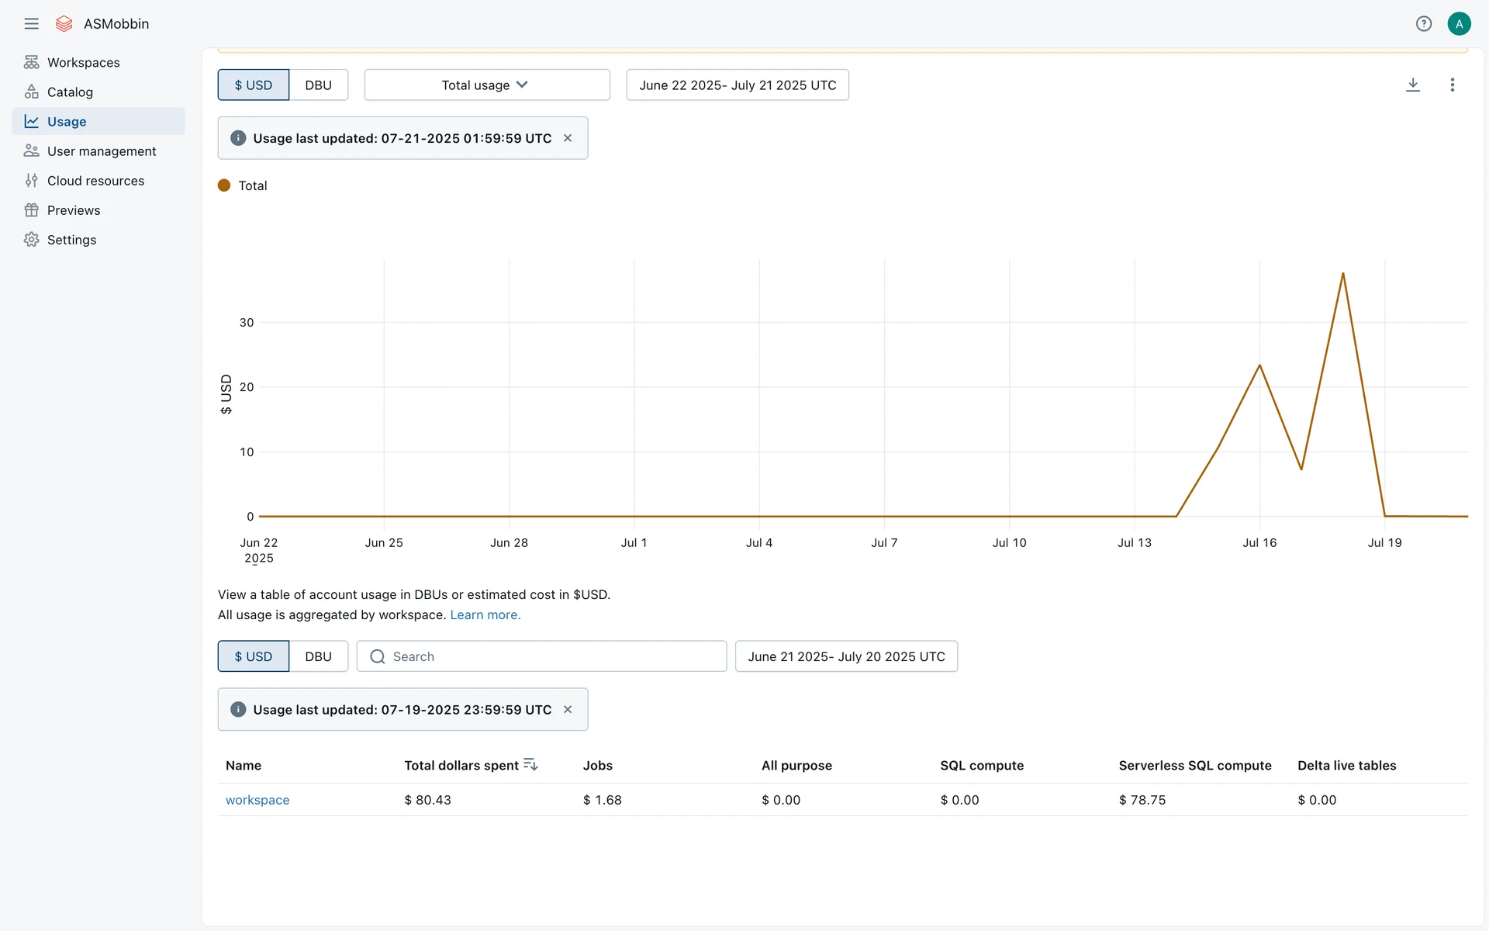Open the three-dot more options menu
This screenshot has height=931, width=1489.
pos(1452,85)
